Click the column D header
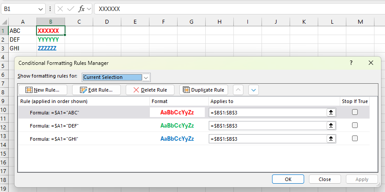Image resolution: width=385 pixels, height=192 pixels. click(107, 22)
